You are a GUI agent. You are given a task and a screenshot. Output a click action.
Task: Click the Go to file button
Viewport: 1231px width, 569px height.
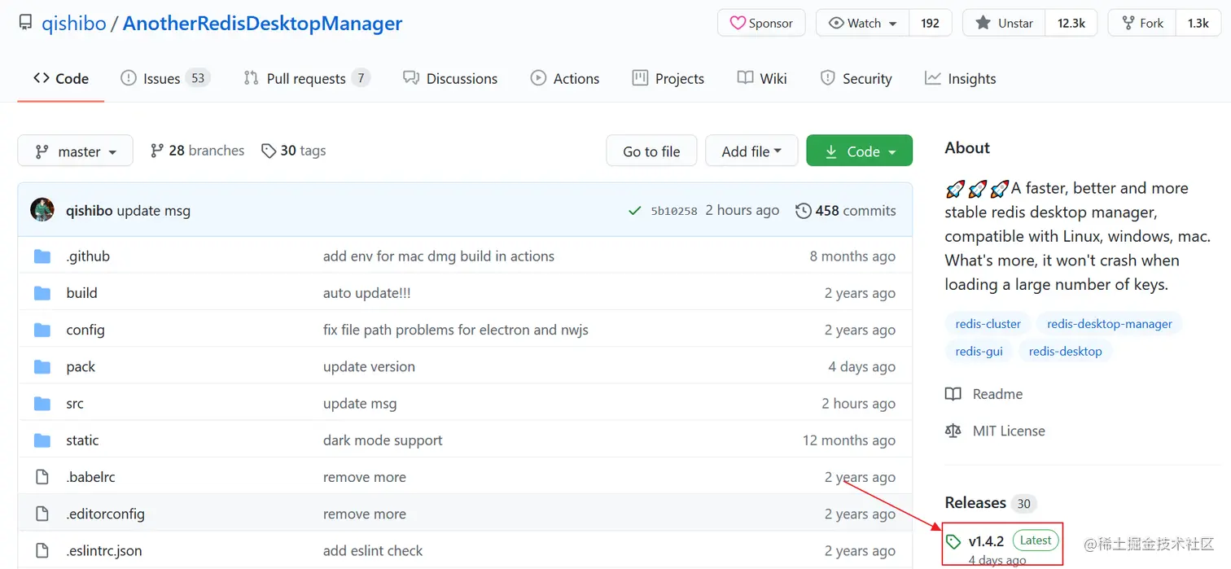(651, 151)
